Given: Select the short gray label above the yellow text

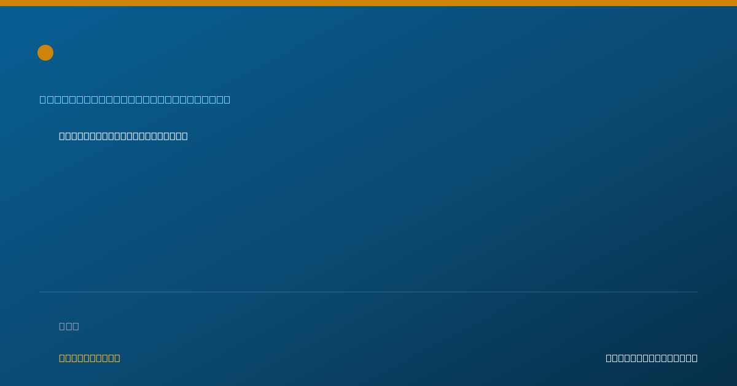Looking at the screenshot, I should pos(69,326).
